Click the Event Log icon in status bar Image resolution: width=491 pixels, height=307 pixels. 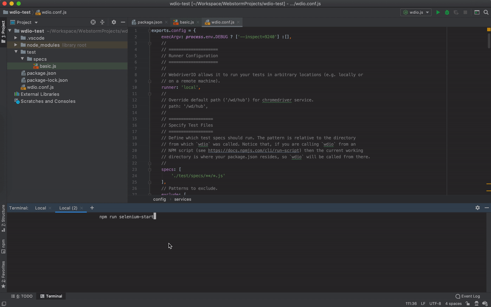[x=457, y=296]
